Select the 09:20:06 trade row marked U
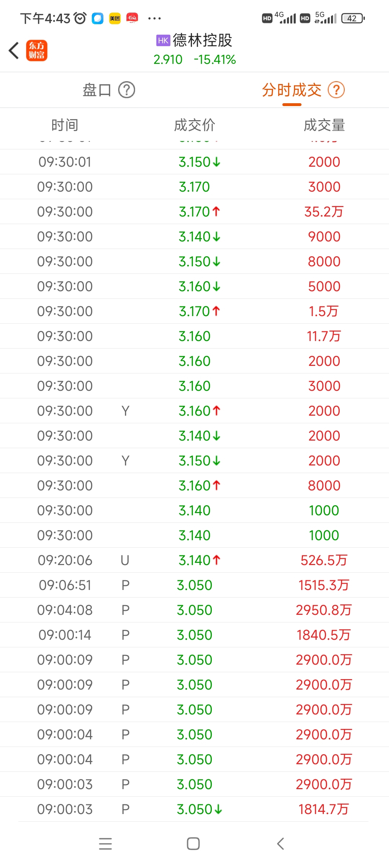Viewport: 389px width, 866px height. tap(194, 560)
